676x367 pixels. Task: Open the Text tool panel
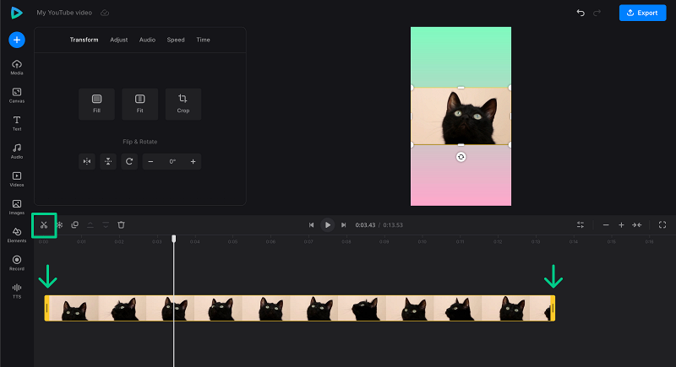point(17,123)
